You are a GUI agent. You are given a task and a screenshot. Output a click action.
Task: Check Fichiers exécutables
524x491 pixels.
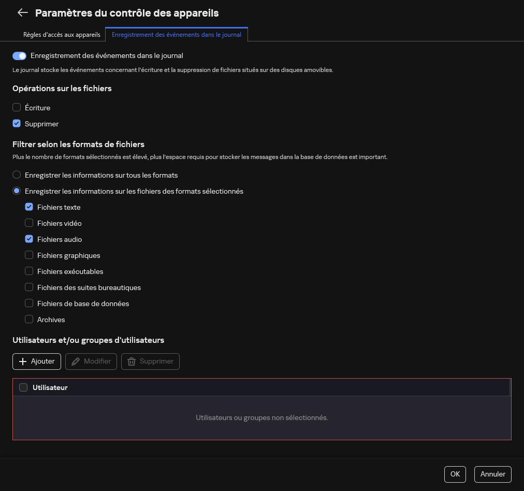tap(29, 271)
